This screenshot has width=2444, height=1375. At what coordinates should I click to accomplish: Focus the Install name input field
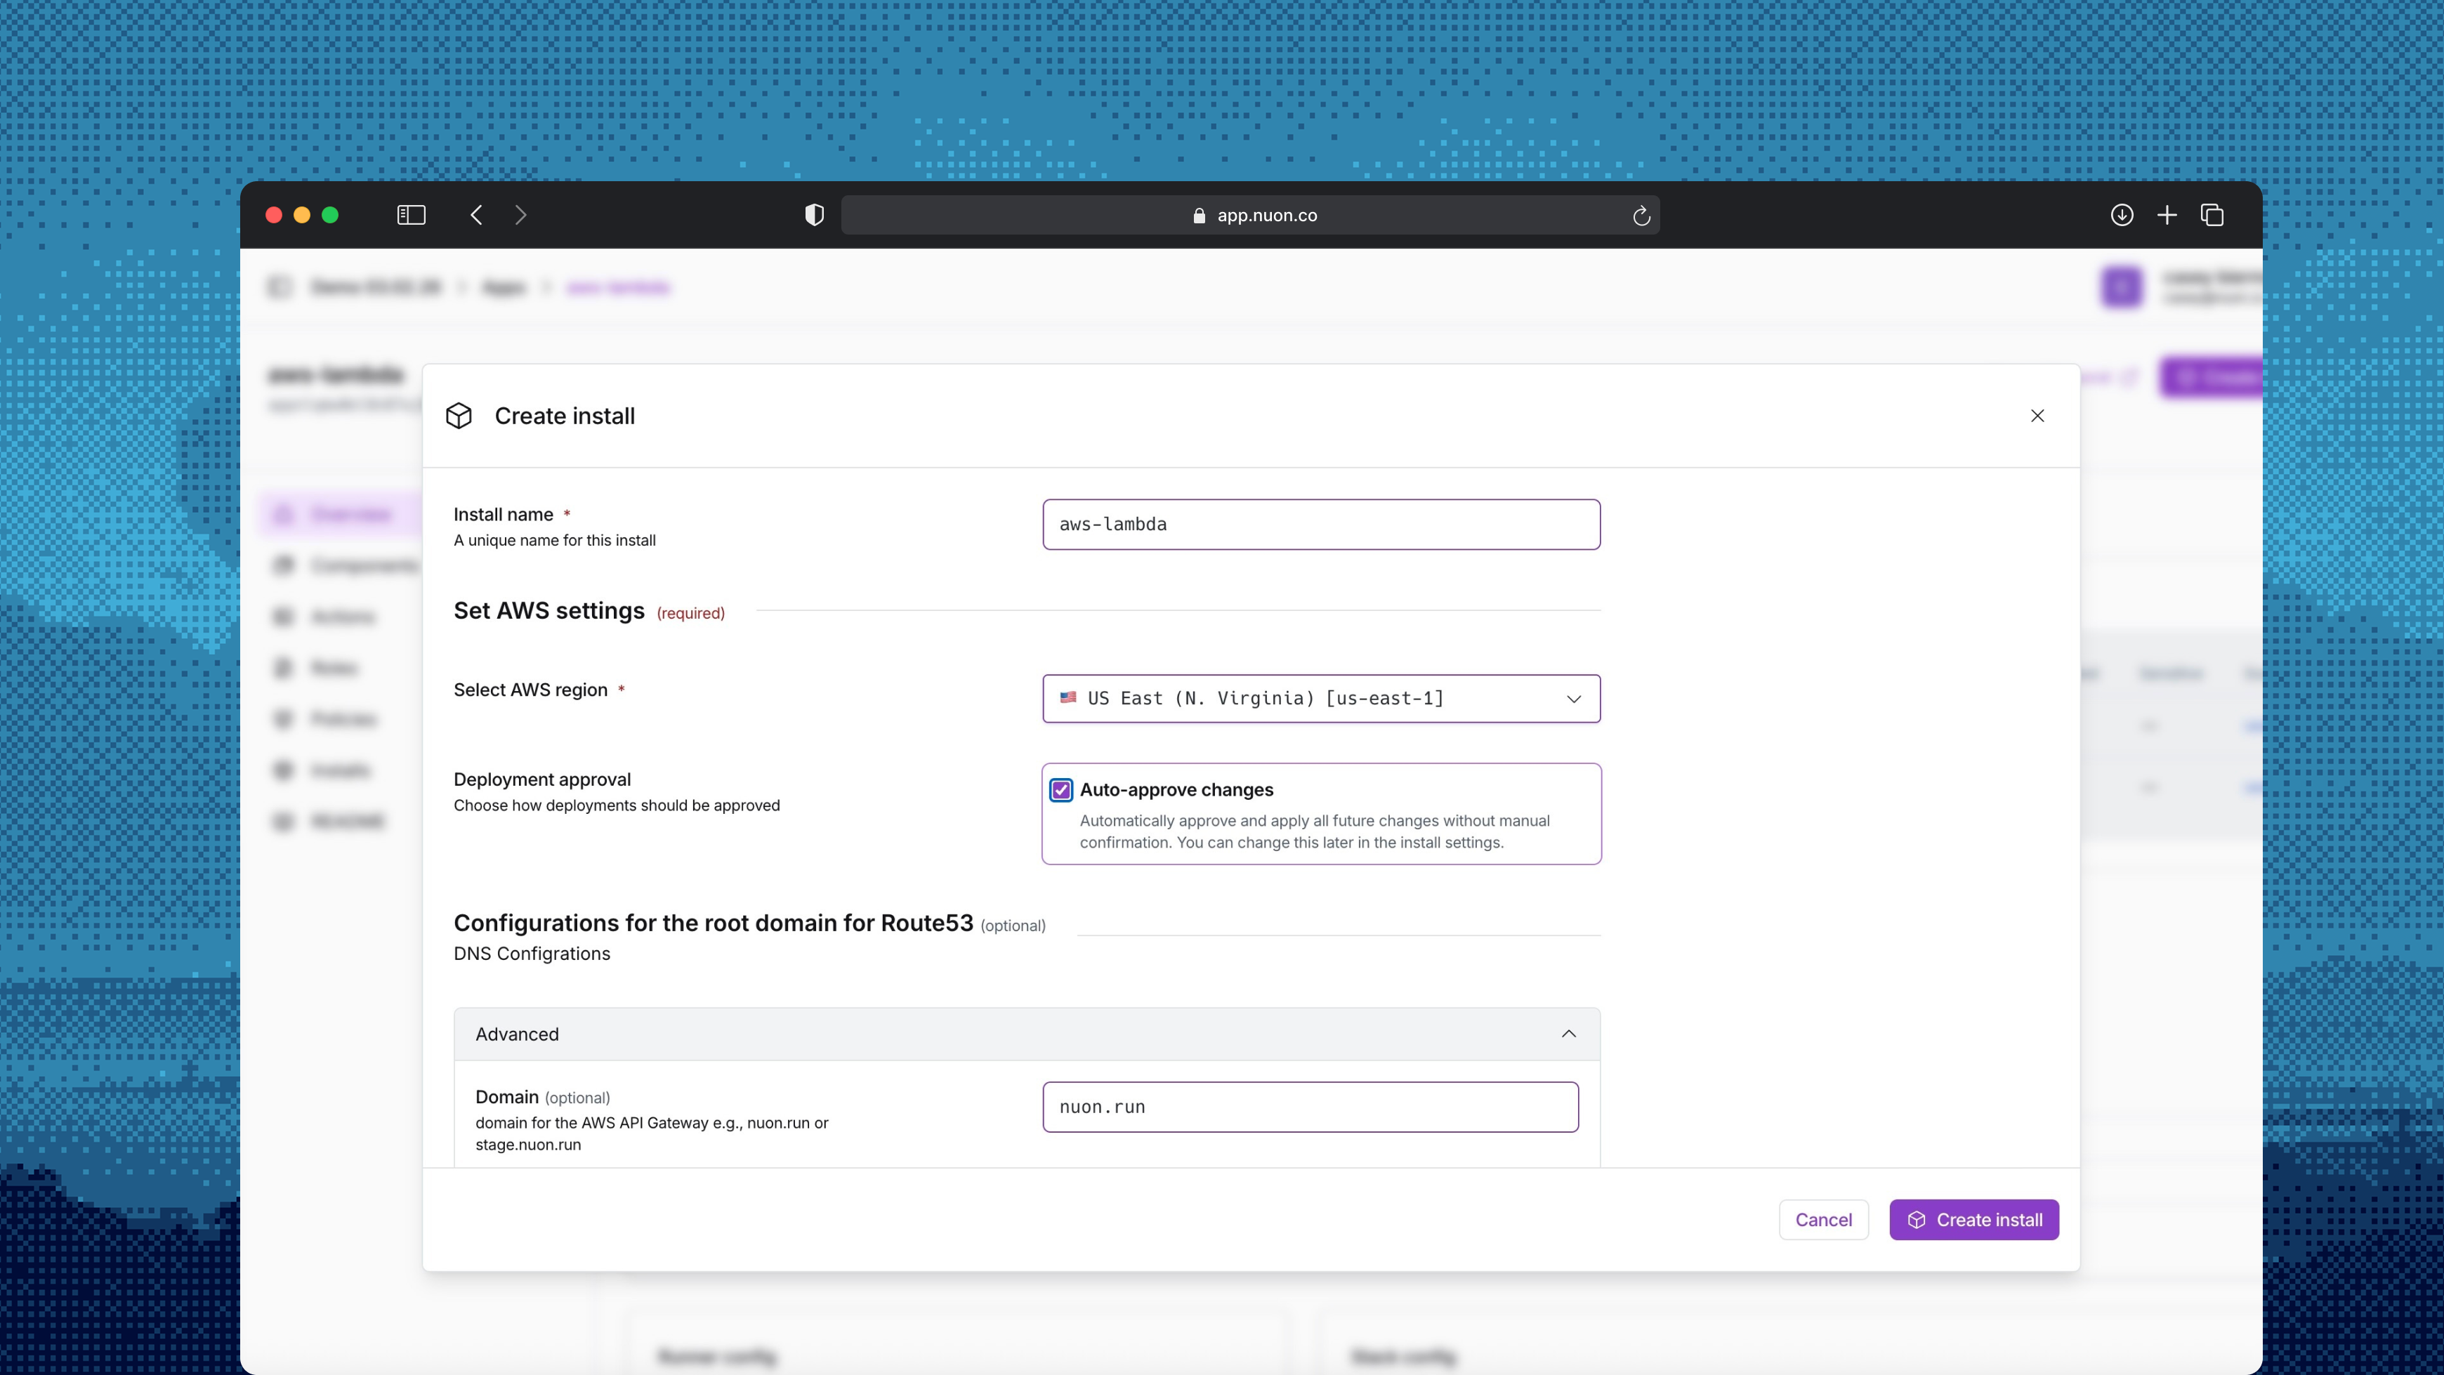1320,524
